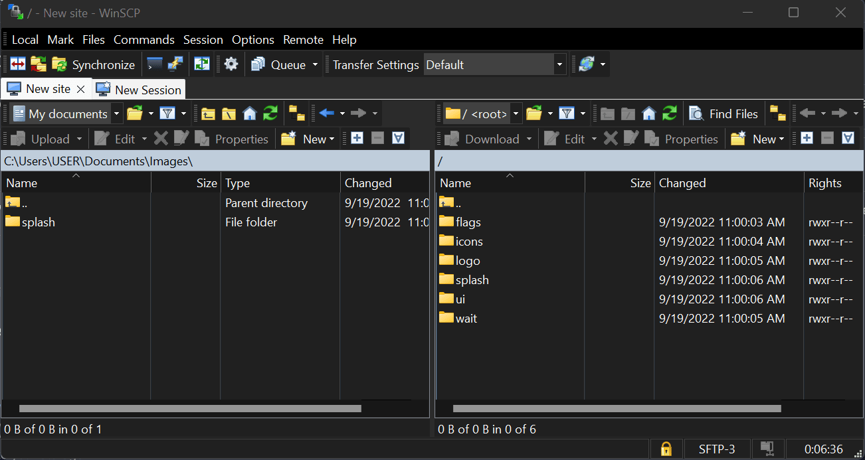
Task: Click the Compare Directories icon in main toolbar
Action: [18, 64]
